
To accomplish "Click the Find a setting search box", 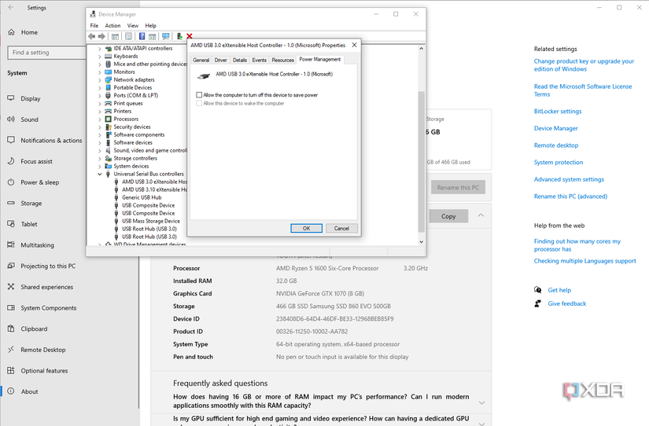I will [x=46, y=53].
